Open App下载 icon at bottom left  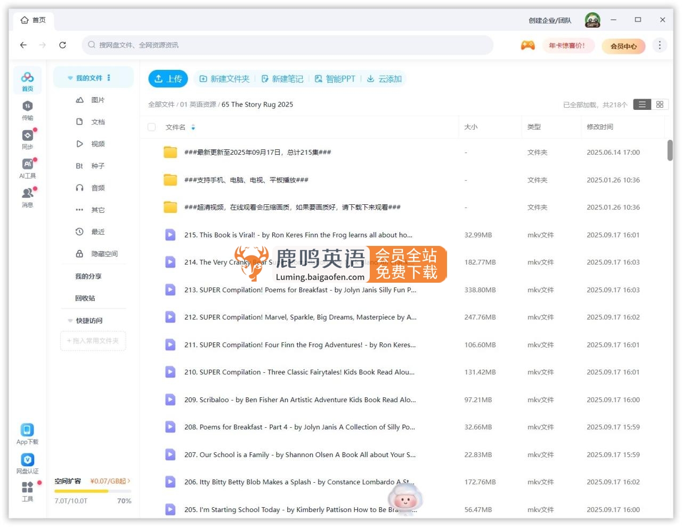tap(27, 429)
